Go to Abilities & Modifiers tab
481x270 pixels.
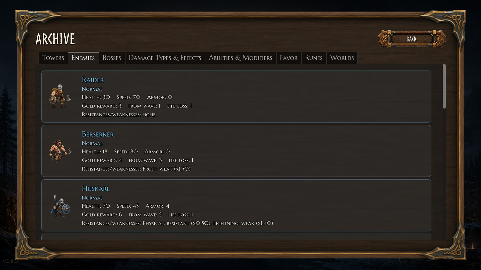tap(241, 58)
